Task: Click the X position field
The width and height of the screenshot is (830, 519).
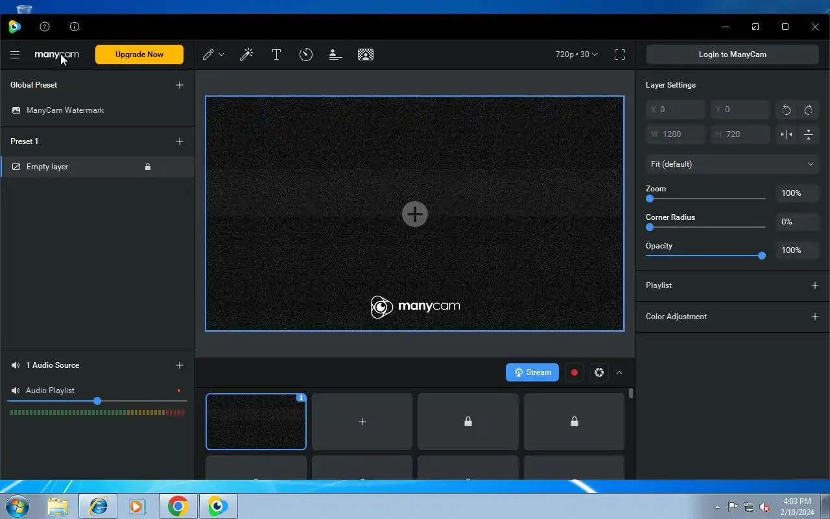Action: 676,110
